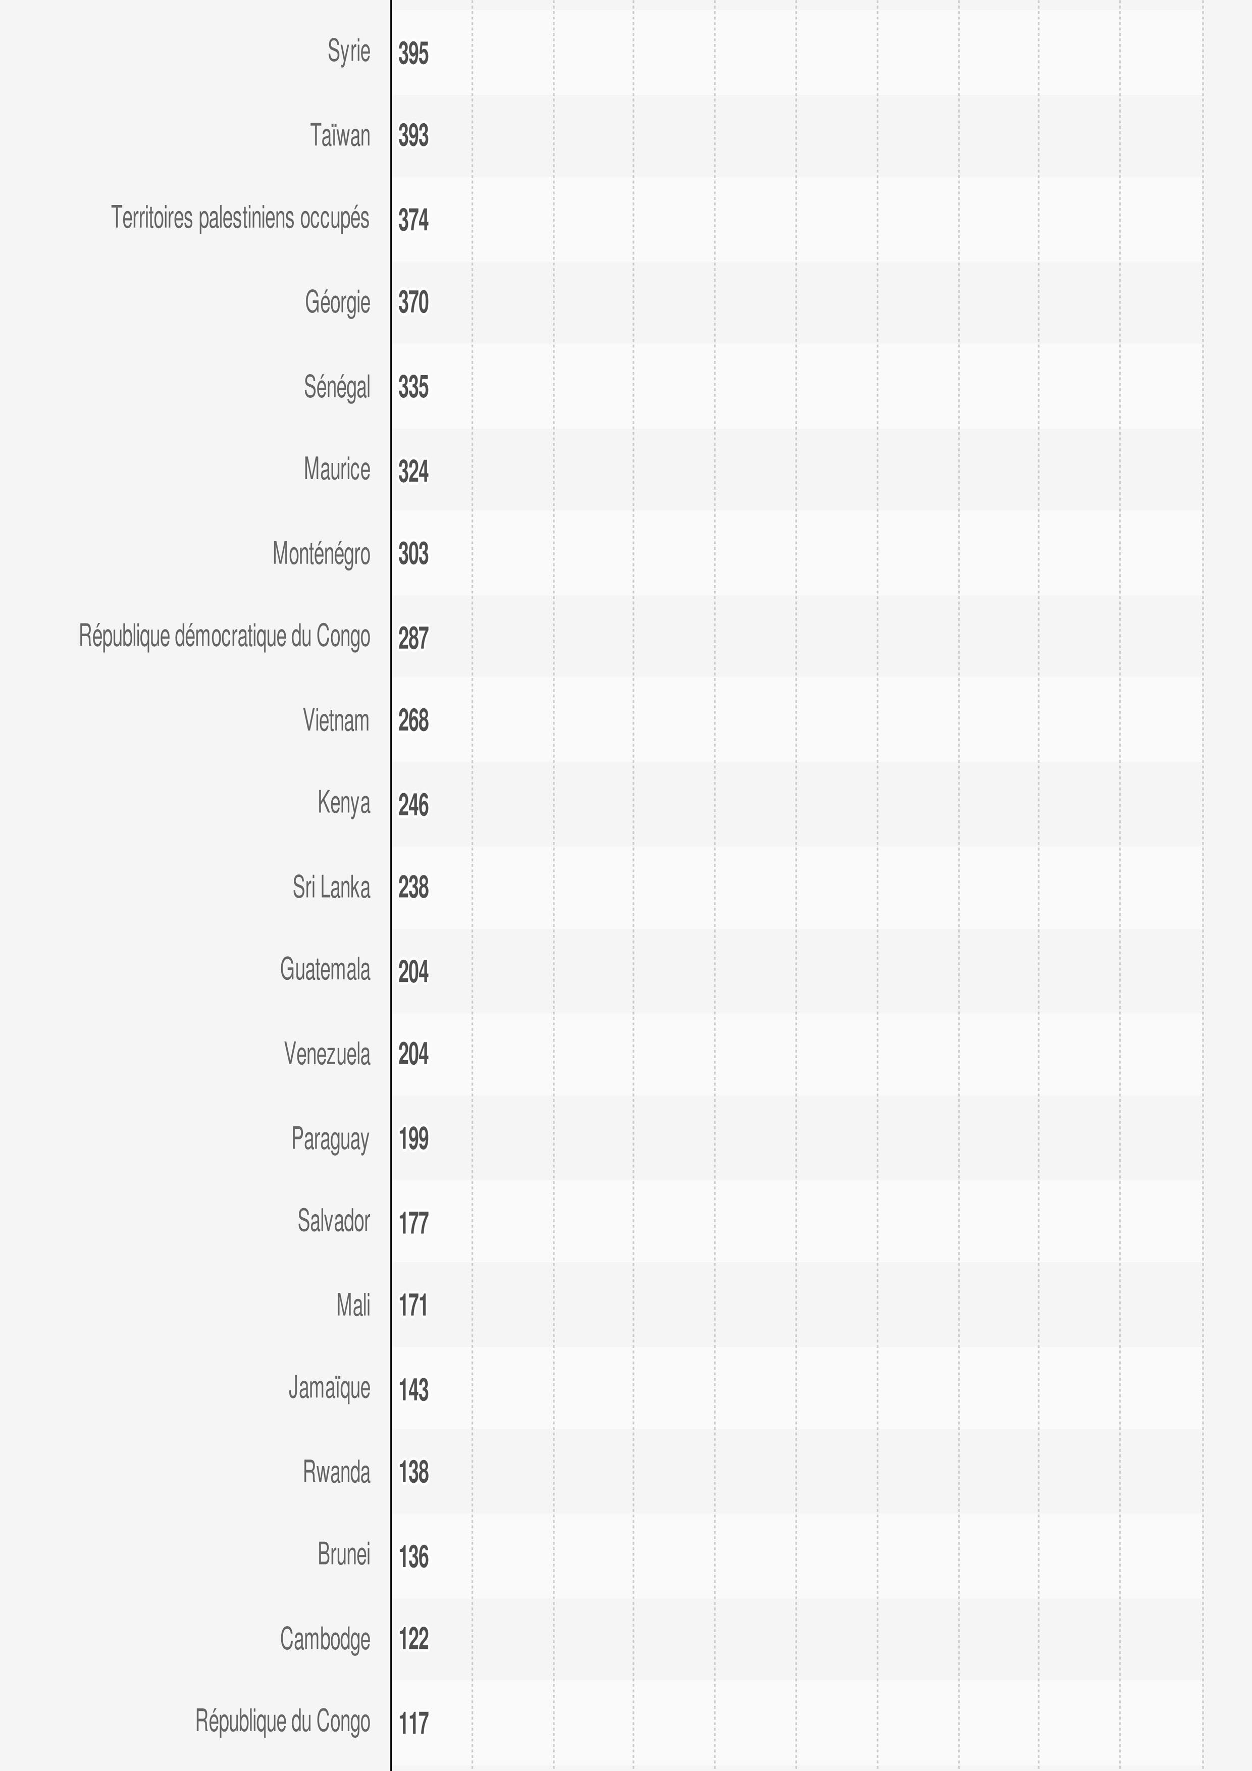
Task: Click the Syrie country label
Action: coord(349,51)
